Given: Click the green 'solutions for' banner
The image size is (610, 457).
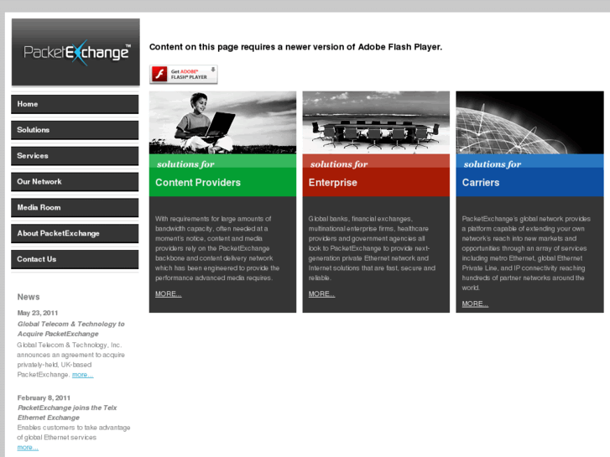Looking at the screenshot, I should (222, 161).
